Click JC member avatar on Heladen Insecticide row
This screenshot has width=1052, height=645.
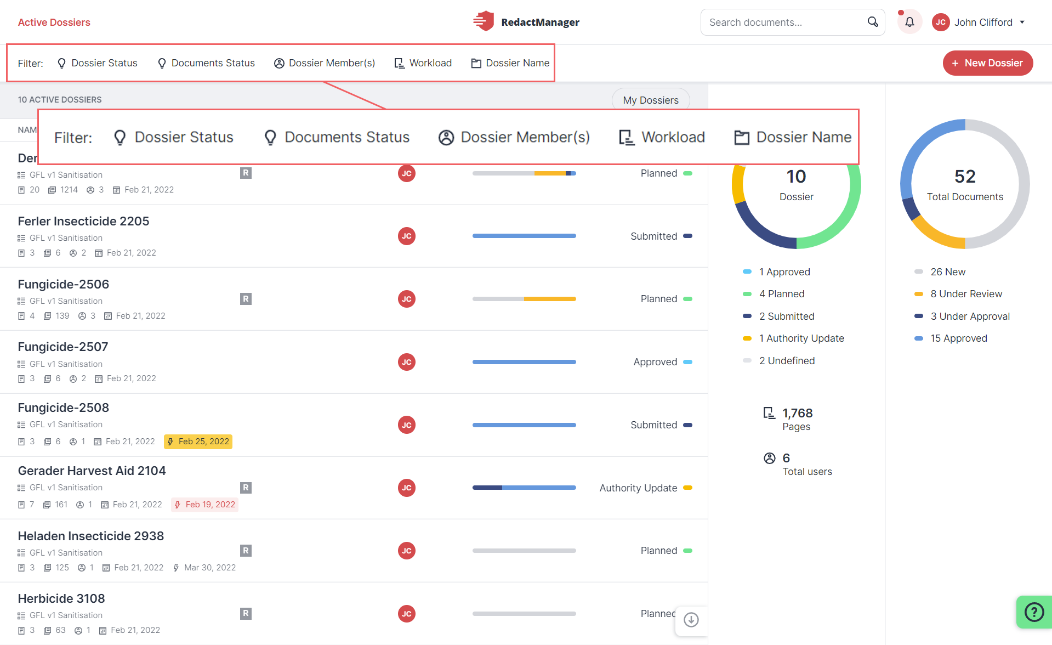[406, 551]
